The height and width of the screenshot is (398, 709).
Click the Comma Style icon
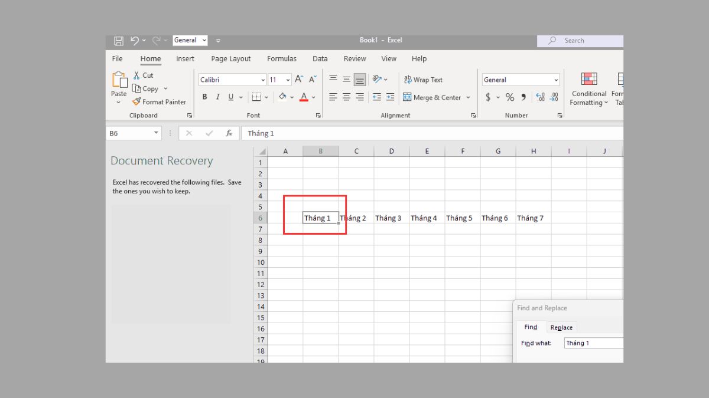523,97
